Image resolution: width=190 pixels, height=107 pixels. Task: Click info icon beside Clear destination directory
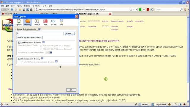42,58
